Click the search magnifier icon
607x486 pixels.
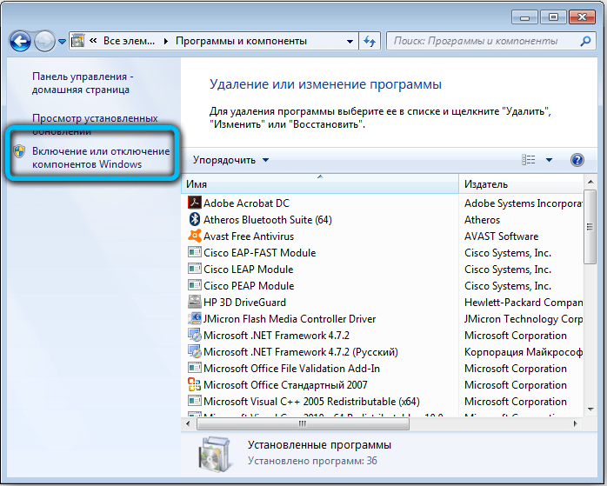click(x=586, y=41)
